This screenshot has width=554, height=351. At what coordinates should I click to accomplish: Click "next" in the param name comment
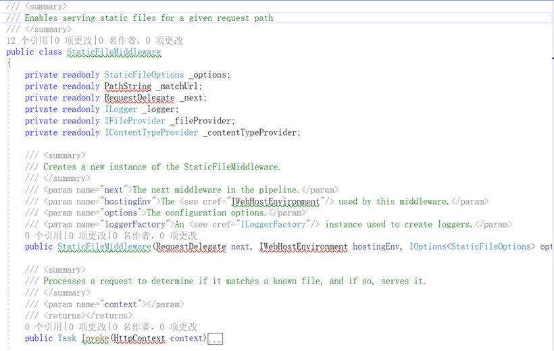coord(114,190)
